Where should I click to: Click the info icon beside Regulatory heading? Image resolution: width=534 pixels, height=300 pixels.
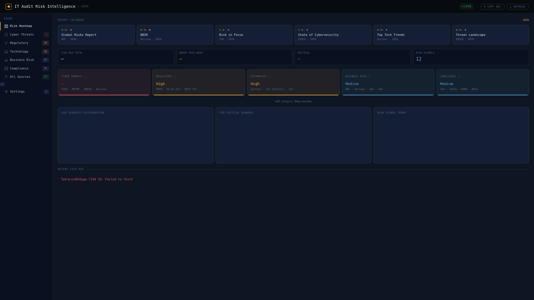(x=175, y=77)
